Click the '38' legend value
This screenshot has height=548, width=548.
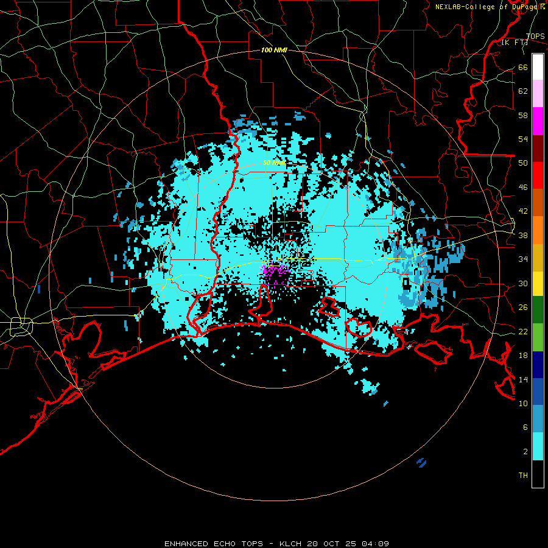pyautogui.click(x=523, y=235)
